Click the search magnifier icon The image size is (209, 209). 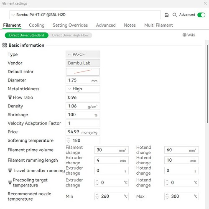(175, 15)
